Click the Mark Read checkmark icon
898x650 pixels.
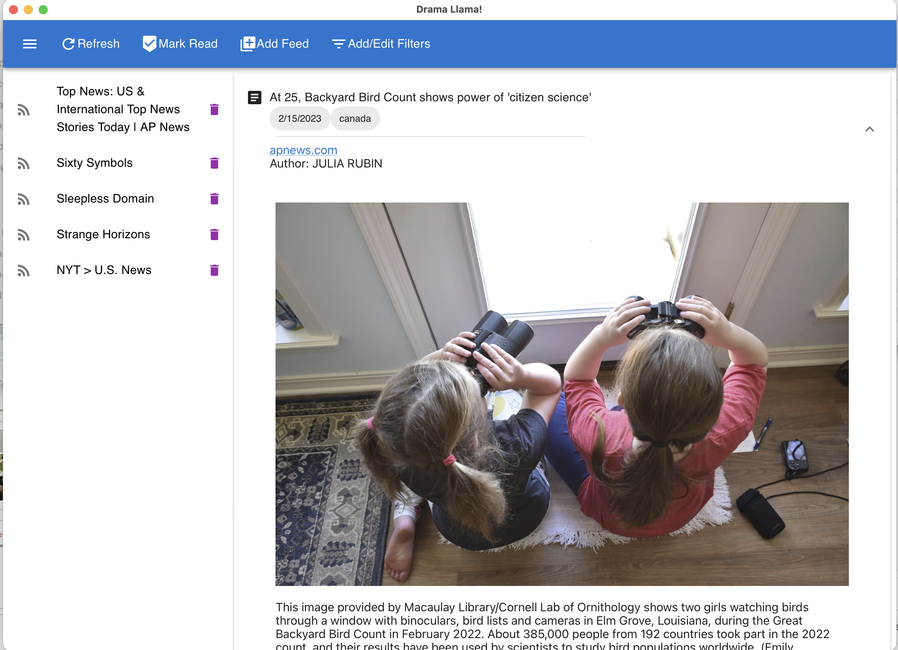149,44
